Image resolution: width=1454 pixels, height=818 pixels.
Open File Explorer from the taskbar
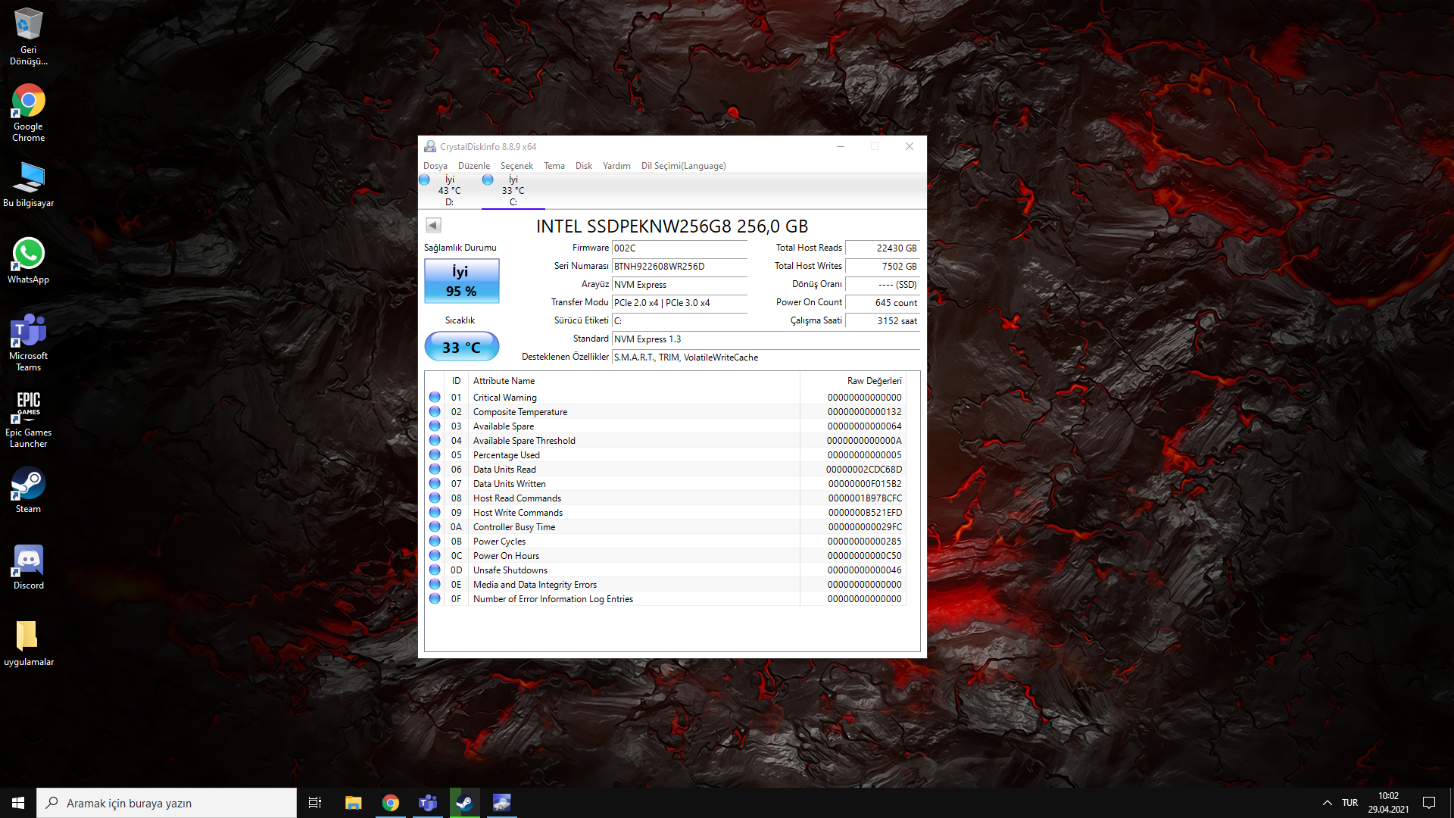click(353, 803)
